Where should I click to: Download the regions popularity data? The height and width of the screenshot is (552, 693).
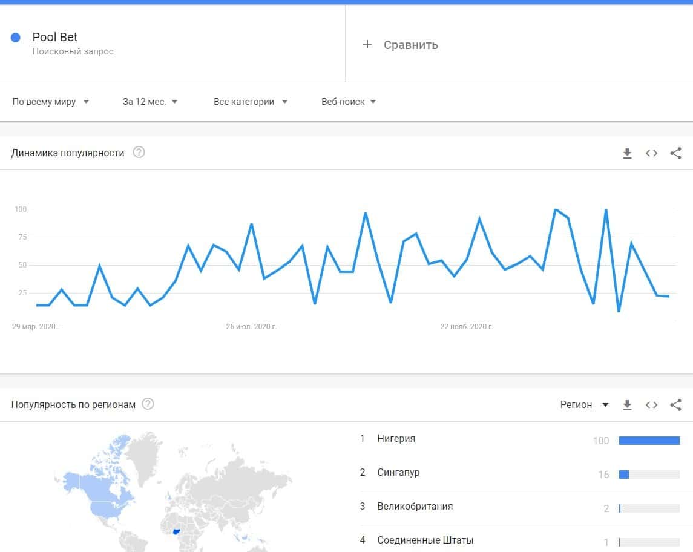(x=627, y=405)
